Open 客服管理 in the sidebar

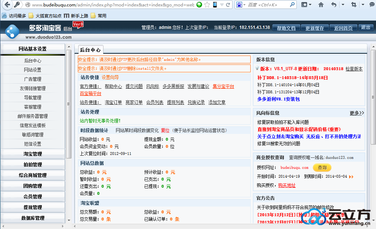[x=32, y=107]
